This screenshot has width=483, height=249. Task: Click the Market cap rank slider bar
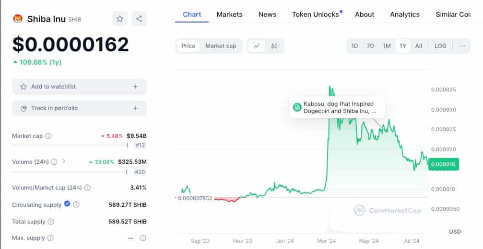[x=70, y=145]
